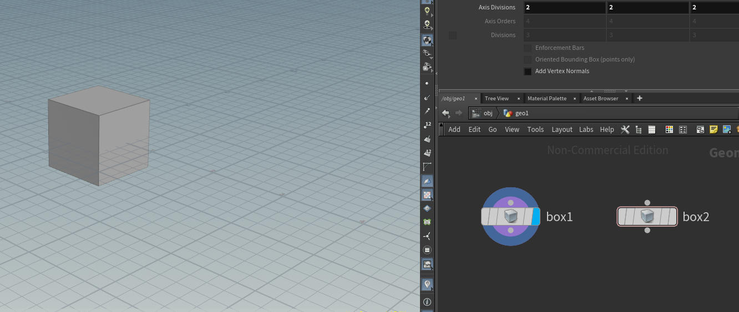Go back with the left arrow in the path bar
Viewport: 739px width, 312px height.
tap(446, 113)
